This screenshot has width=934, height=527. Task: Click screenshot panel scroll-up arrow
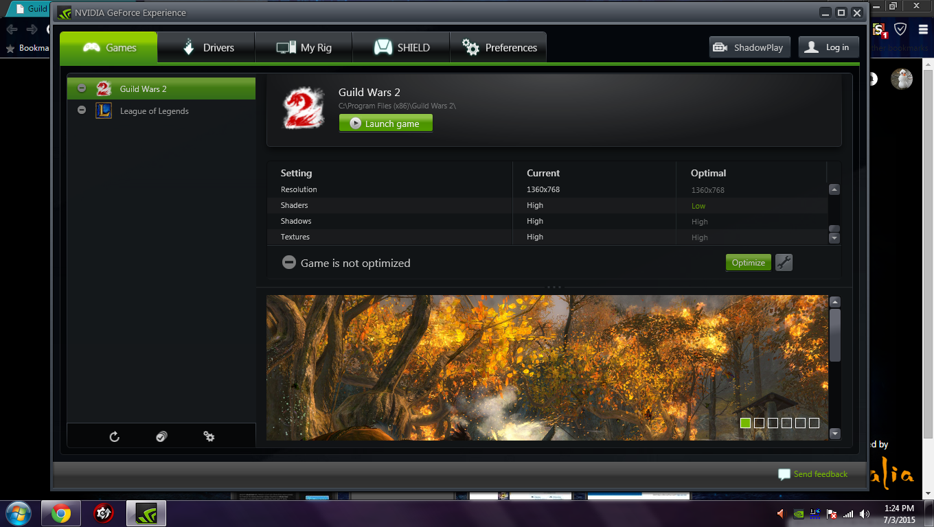coord(835,302)
